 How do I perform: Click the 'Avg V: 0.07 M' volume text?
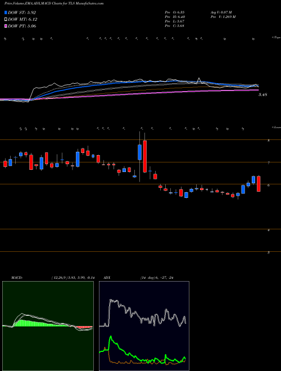pos(221,12)
